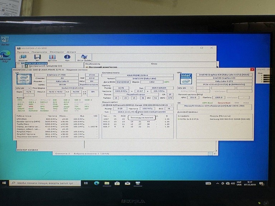This screenshot has width=275, height=206.
Task: Open the Програма menu
Action: pos(23,52)
